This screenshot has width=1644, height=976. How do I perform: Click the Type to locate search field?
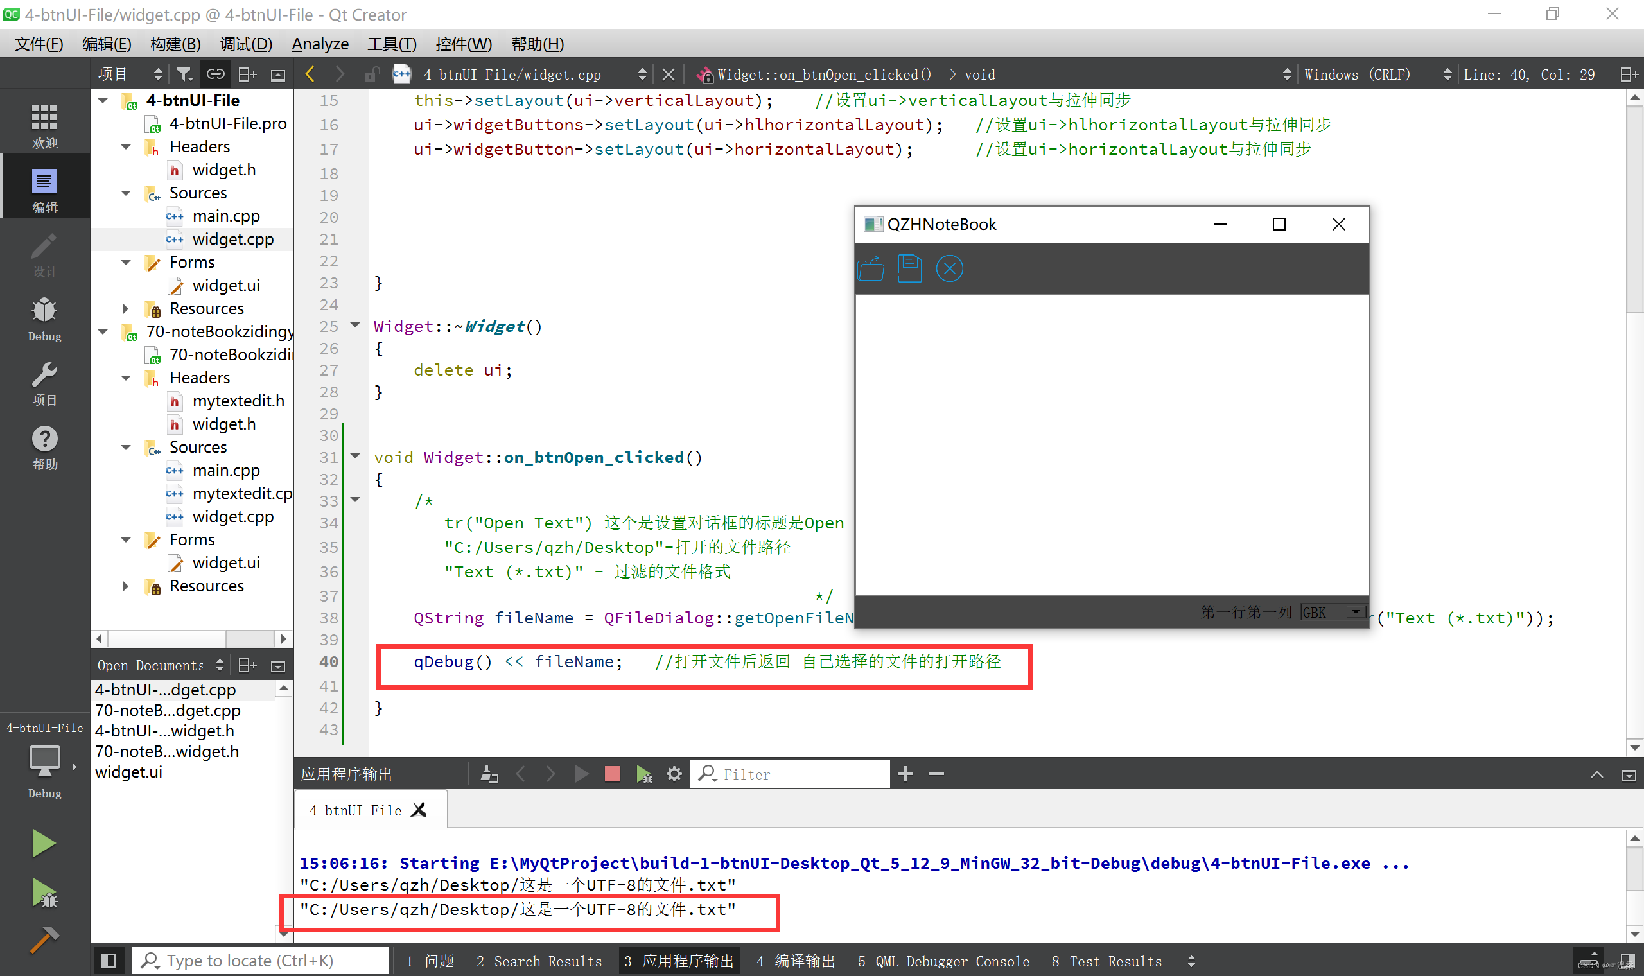tap(261, 961)
